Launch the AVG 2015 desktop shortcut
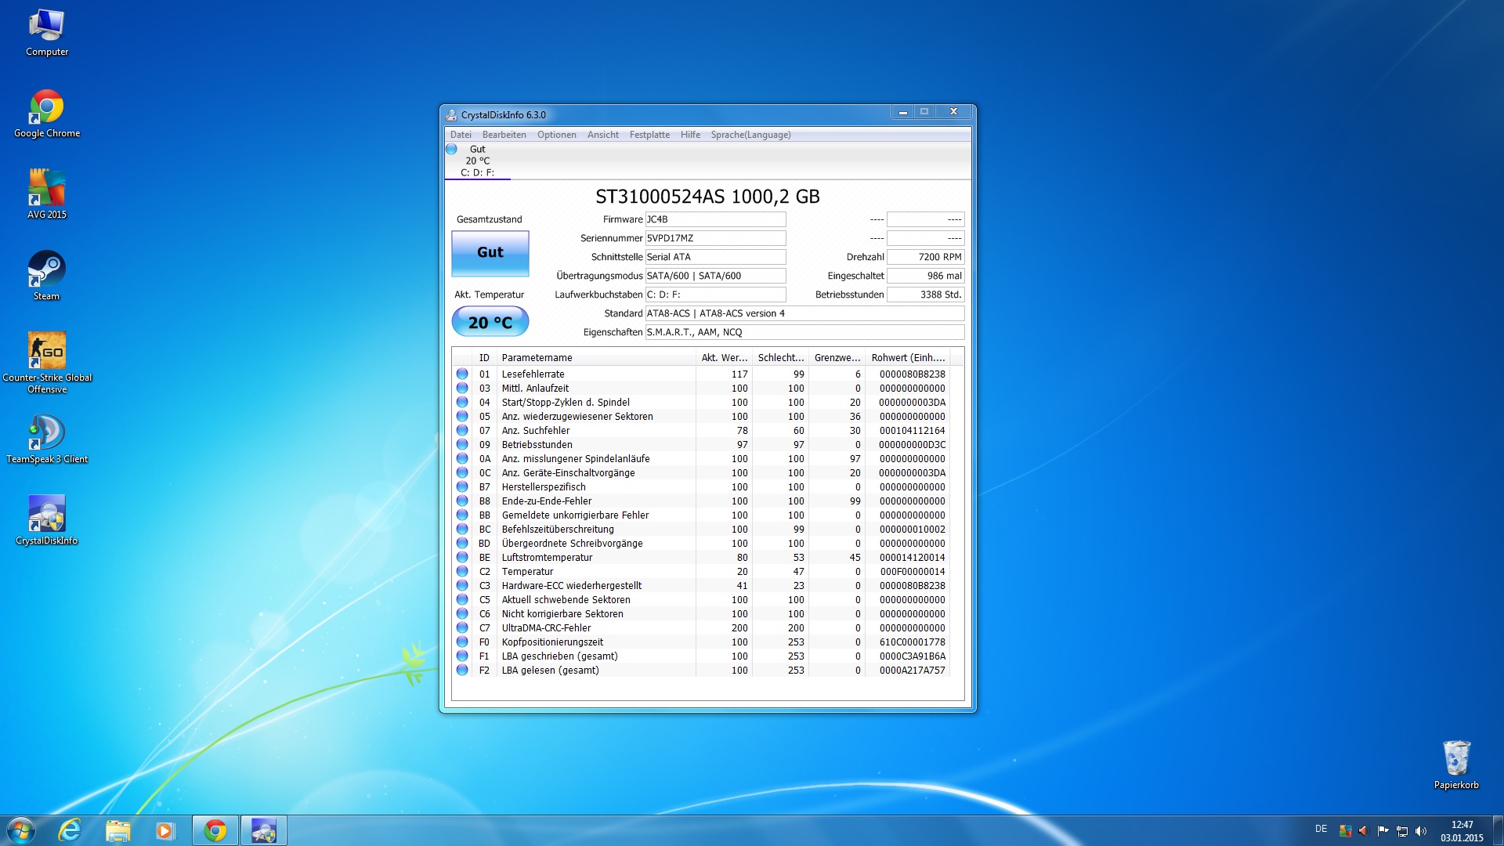 [x=46, y=189]
